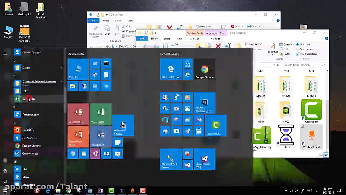Screen dimensions: 346x195
Task: Click the Windows Start button on taskbar
Action: (5, 191)
